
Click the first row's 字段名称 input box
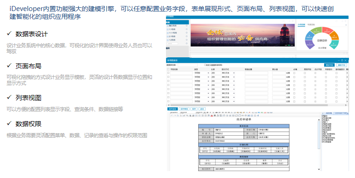click(181, 73)
